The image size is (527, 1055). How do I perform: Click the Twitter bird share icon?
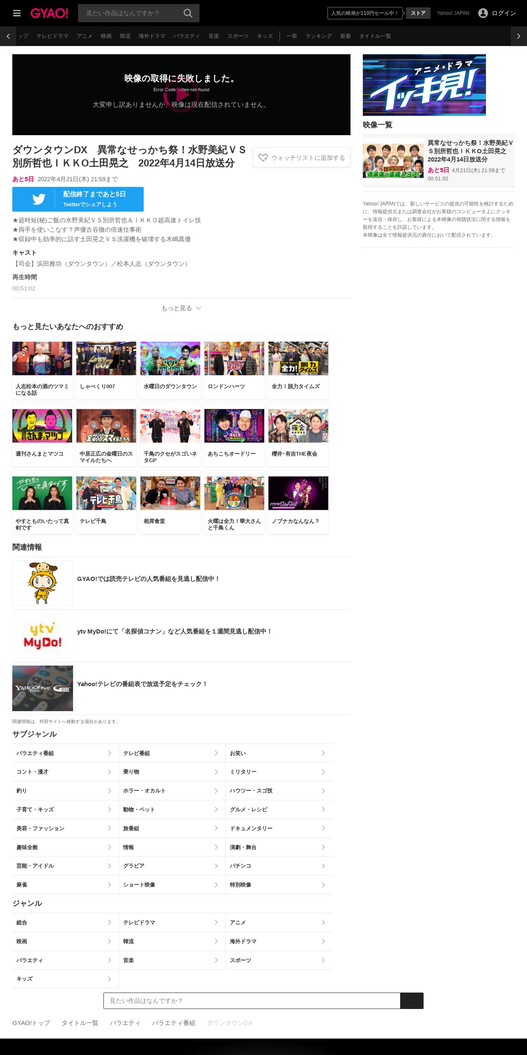coord(39,199)
